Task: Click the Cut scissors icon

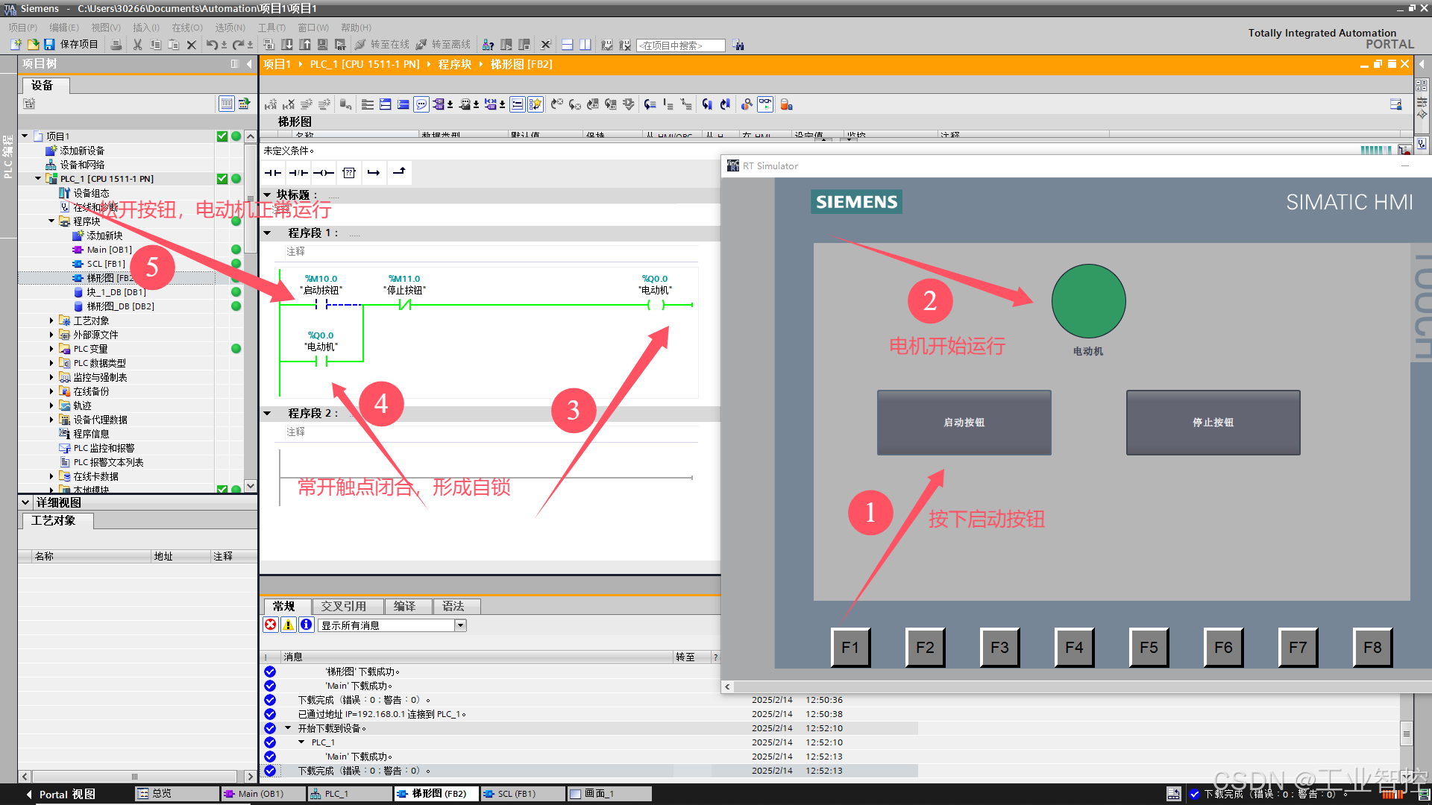Action: point(137,45)
